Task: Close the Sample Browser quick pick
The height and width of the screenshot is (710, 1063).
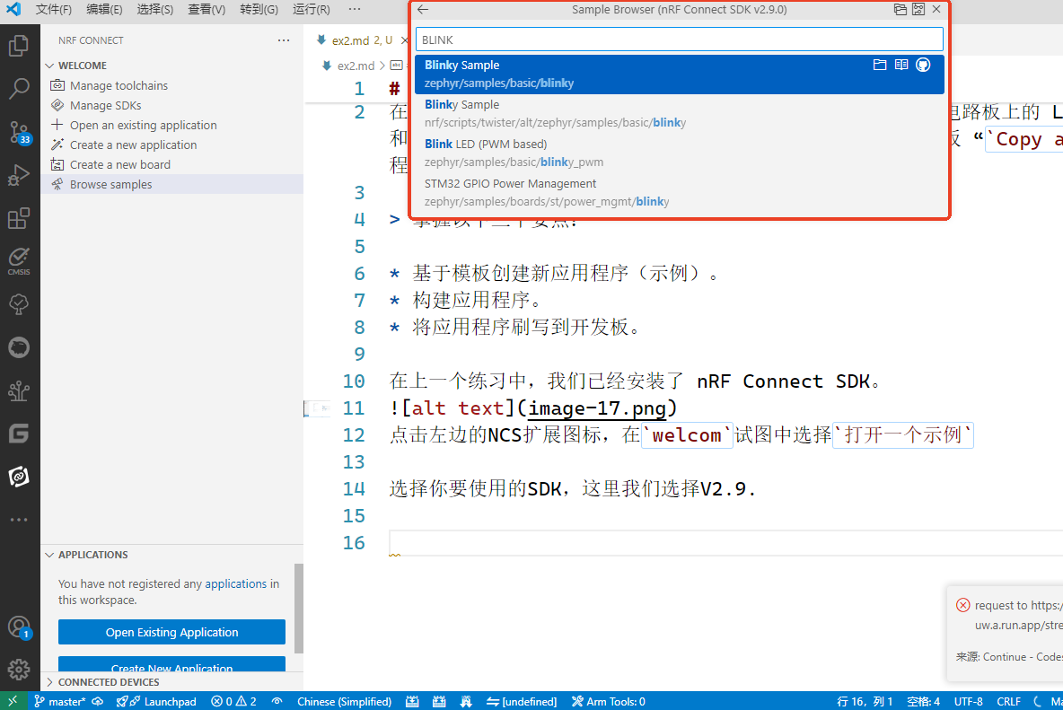Action: coord(936,10)
